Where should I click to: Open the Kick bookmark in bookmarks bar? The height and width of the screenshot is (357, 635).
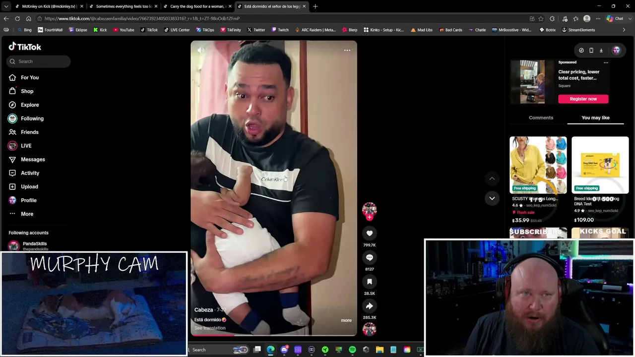pos(100,30)
